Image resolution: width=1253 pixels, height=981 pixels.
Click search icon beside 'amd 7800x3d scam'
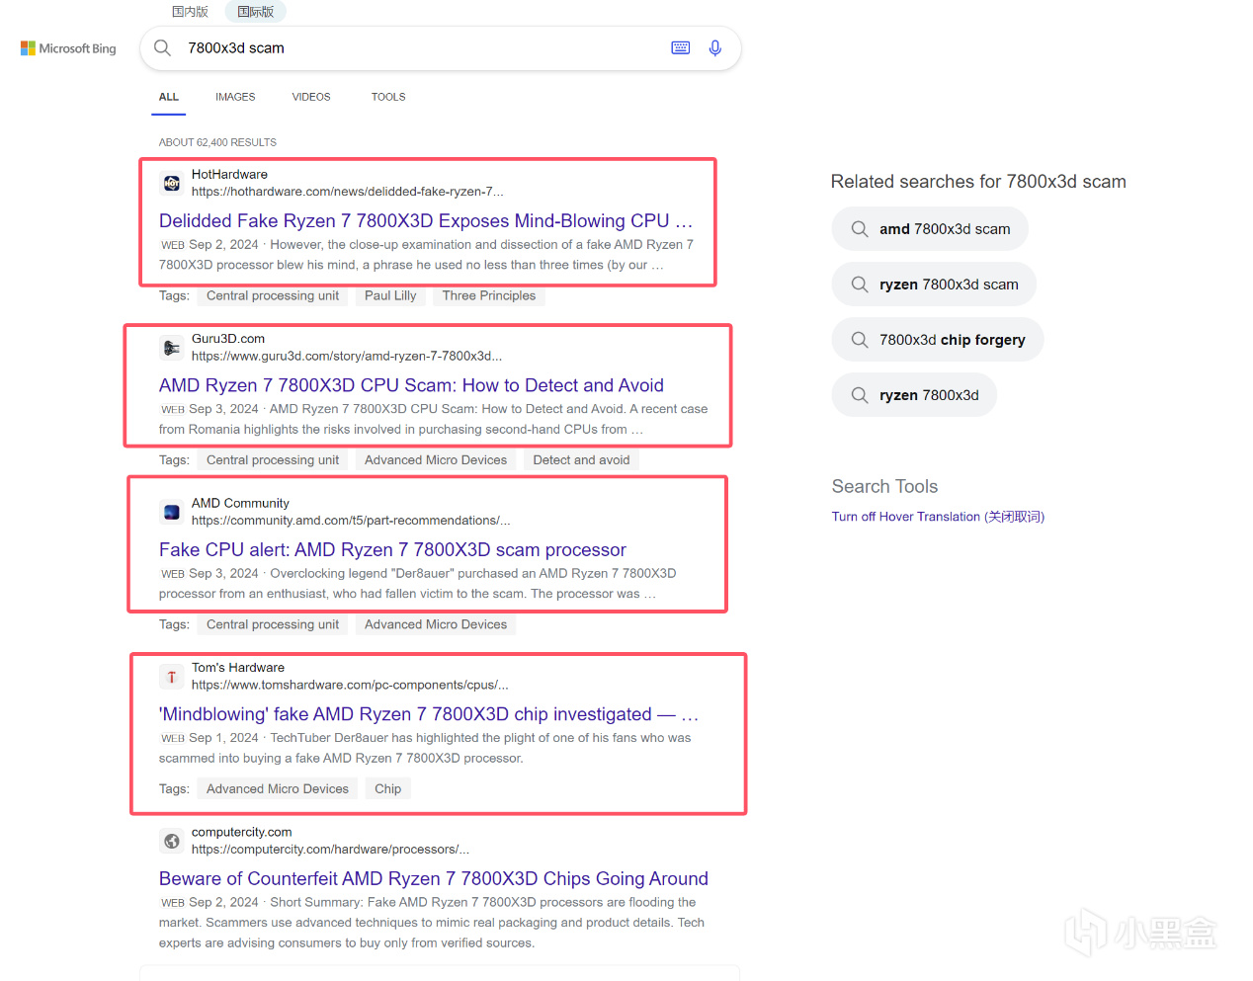click(x=860, y=229)
